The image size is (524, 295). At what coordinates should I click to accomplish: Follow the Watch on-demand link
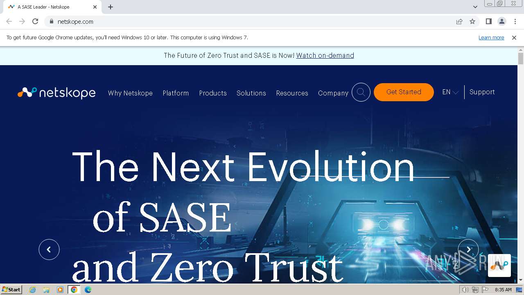click(x=325, y=55)
